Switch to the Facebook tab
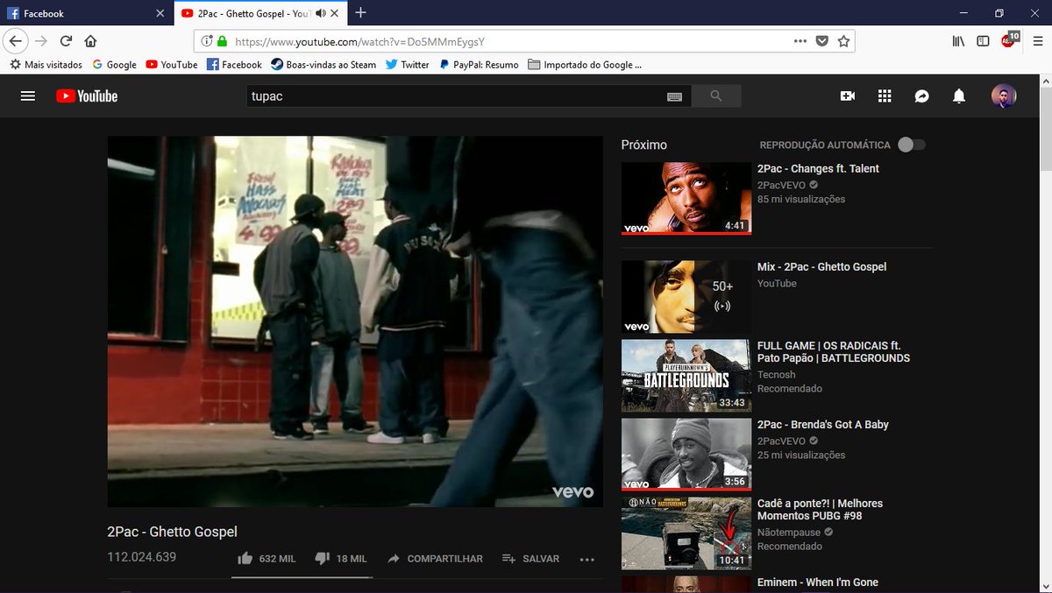 86,13
